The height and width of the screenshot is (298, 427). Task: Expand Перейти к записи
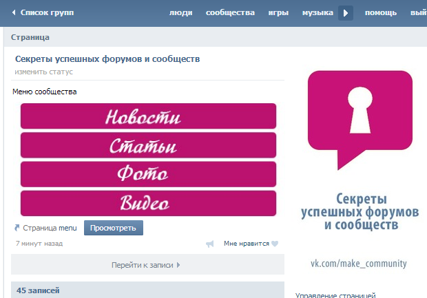click(147, 264)
